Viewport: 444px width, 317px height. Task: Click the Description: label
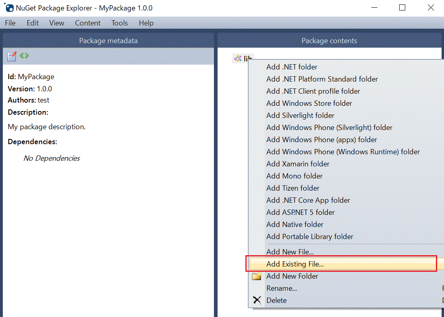28,113
